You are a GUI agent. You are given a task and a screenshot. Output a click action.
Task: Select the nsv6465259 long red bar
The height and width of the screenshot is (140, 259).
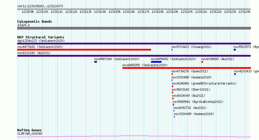coord(187,68)
